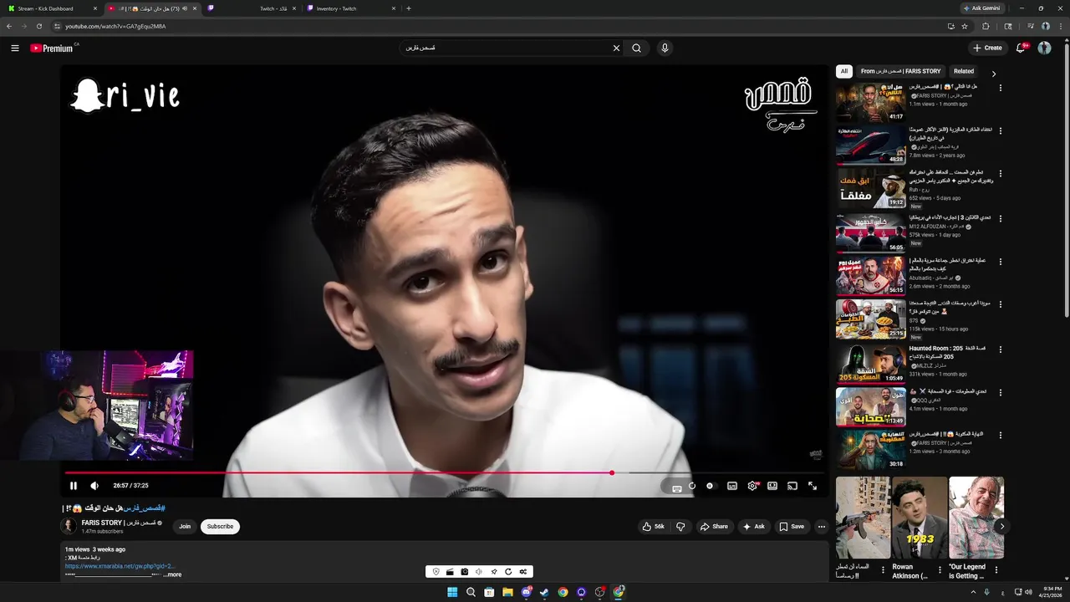The width and height of the screenshot is (1070, 602).
Task: Open Chrome extensions puzzle icon
Action: [986, 26]
